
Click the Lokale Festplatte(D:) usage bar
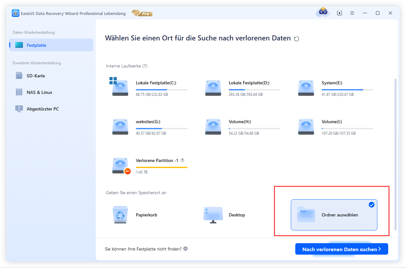(x=255, y=90)
